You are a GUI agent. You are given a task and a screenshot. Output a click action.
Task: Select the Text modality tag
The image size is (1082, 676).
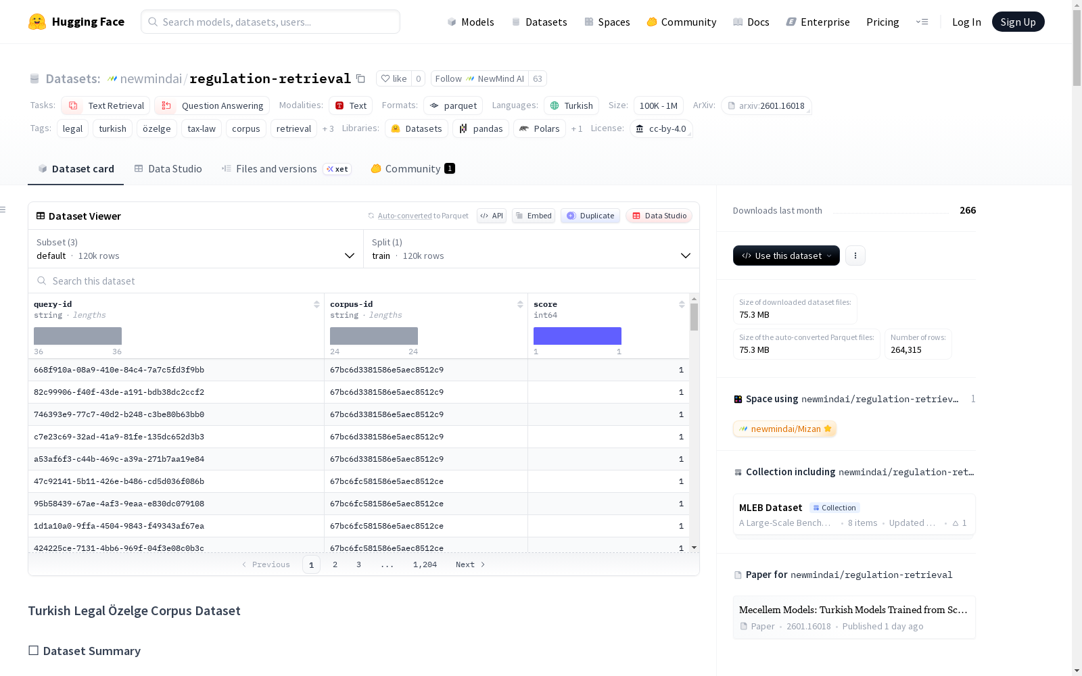[350, 105]
